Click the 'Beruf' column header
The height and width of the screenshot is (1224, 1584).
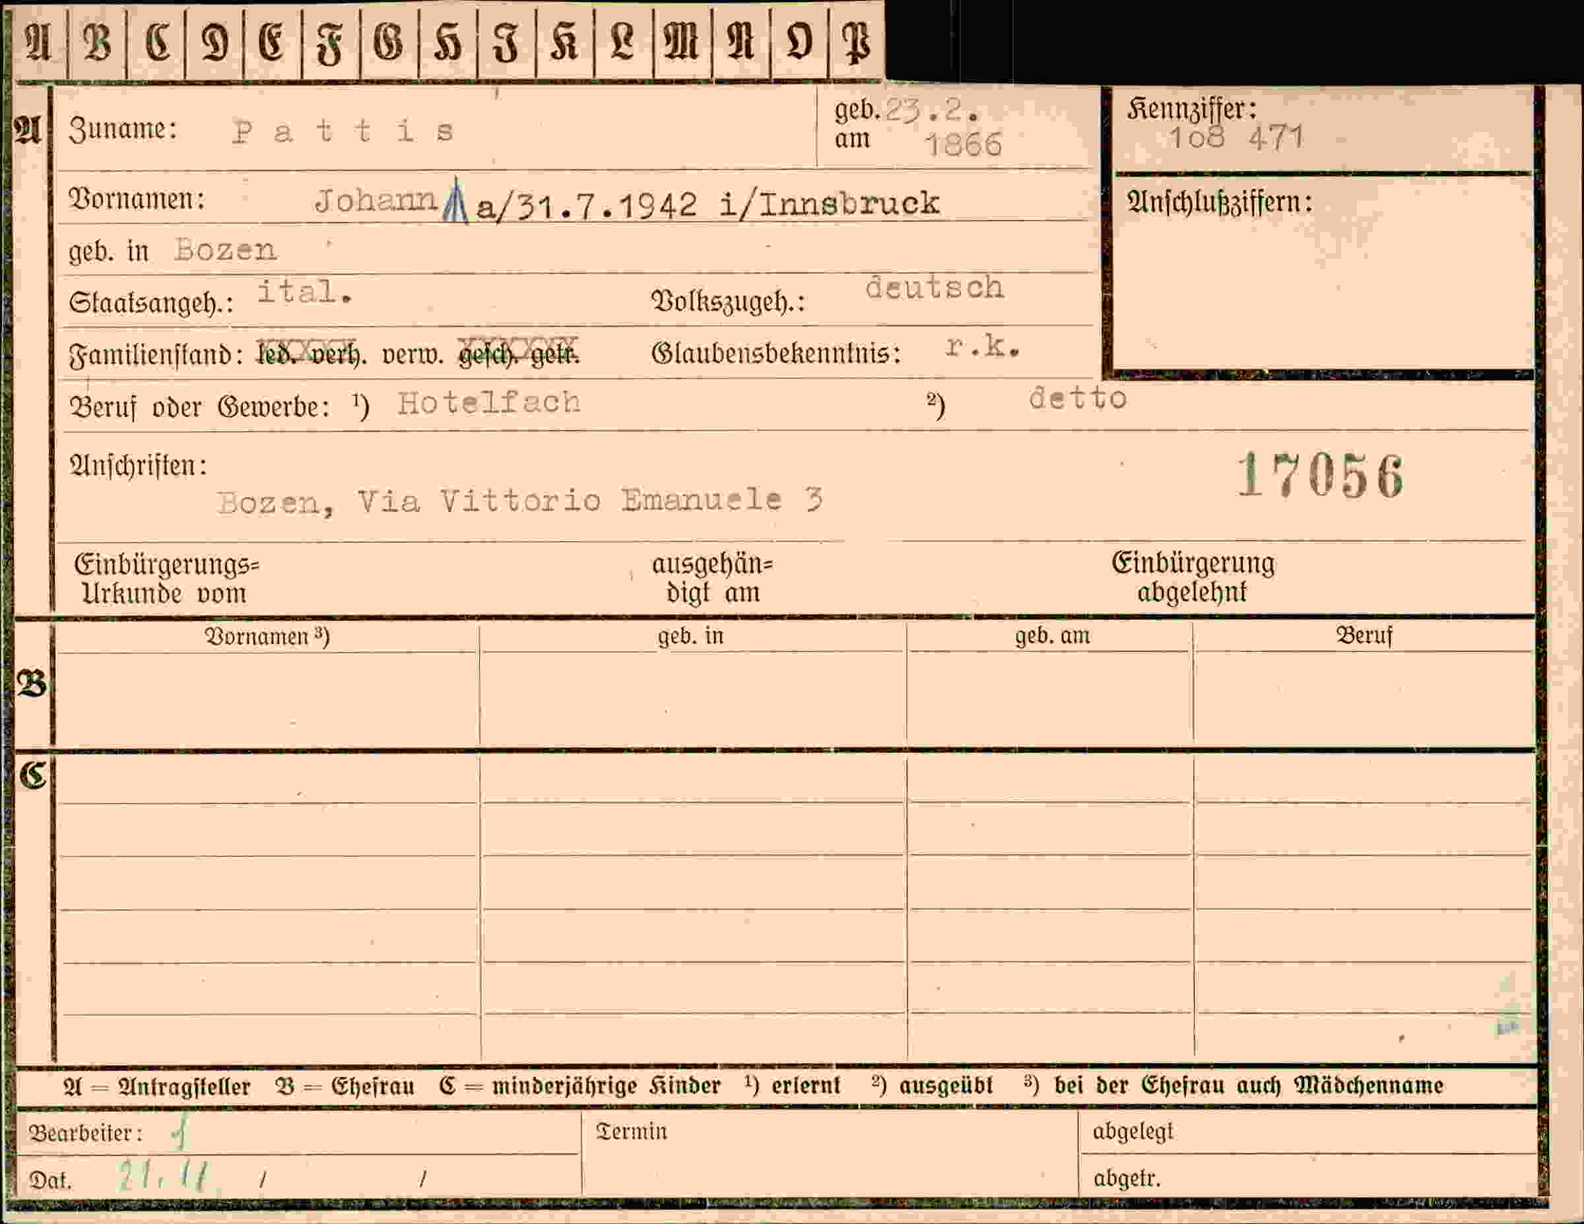click(x=1364, y=635)
